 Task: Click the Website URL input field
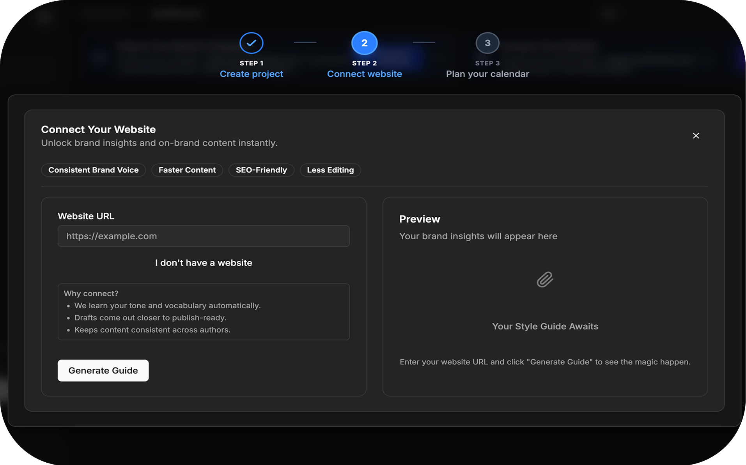coord(203,236)
